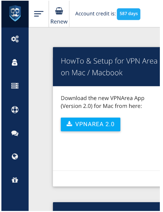The image size is (163, 212).
Task: Click the globe sidebar icon
Action: click(x=15, y=157)
